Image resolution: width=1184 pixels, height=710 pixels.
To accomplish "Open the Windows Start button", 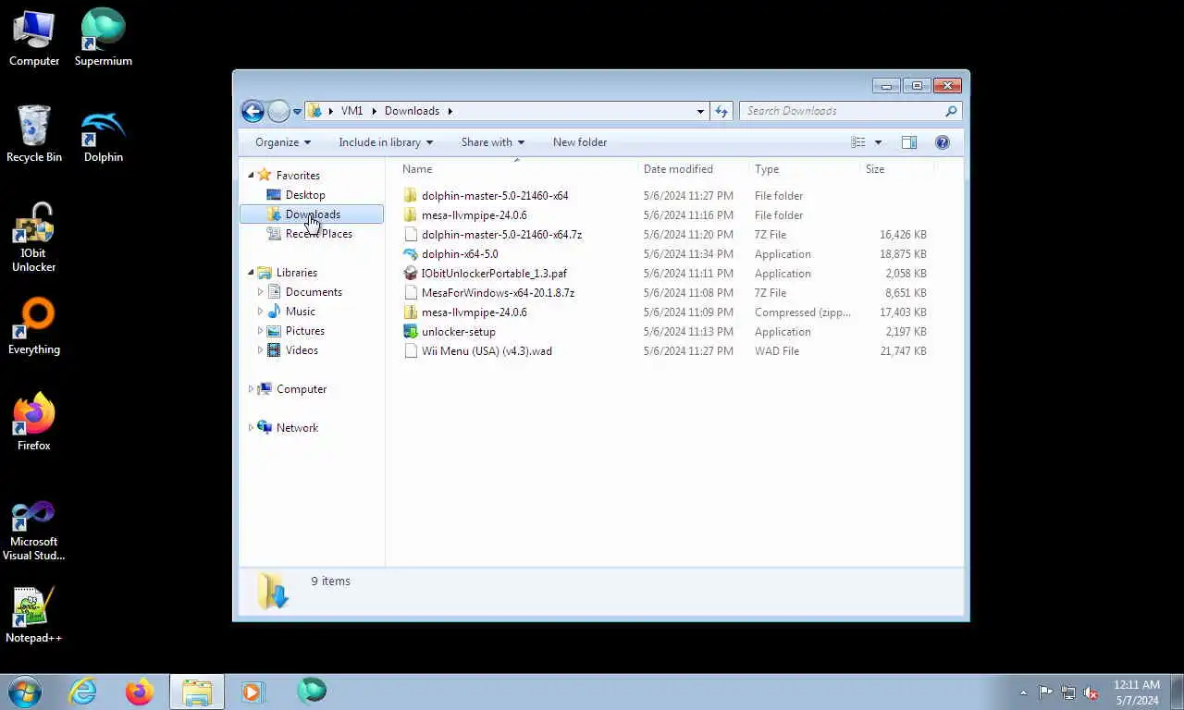I will click(x=25, y=692).
